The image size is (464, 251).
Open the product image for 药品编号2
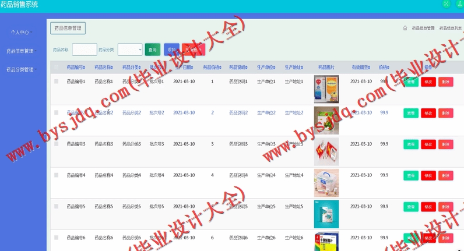pyautogui.click(x=326, y=121)
